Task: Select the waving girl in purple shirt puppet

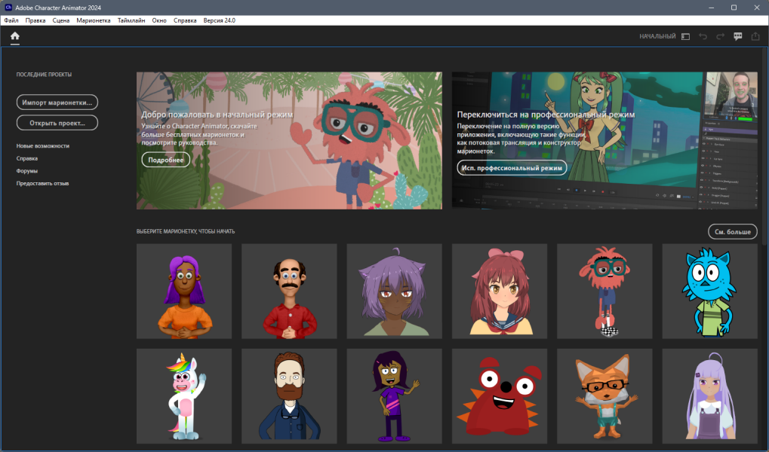Action: click(x=394, y=396)
